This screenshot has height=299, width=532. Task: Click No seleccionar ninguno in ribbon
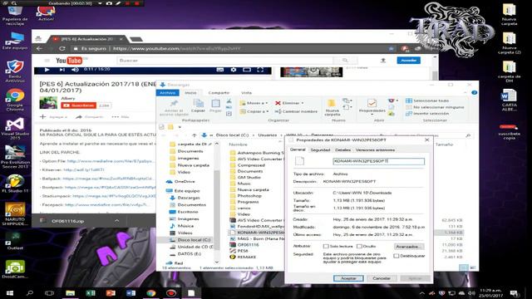pyautogui.click(x=435, y=107)
